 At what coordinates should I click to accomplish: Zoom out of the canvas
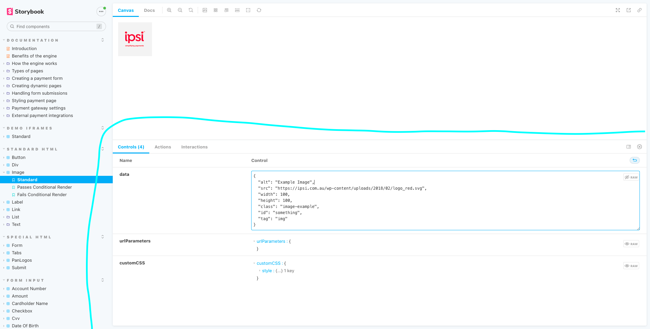[x=180, y=10]
